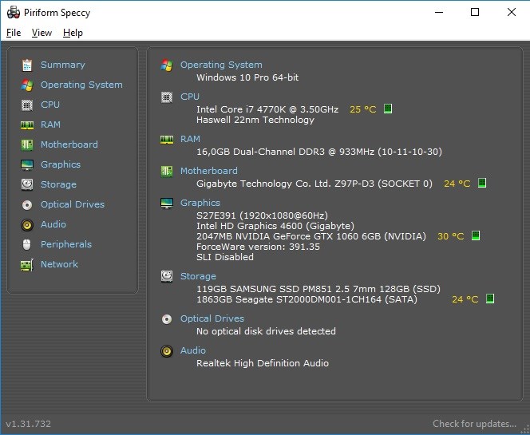The image size is (530, 435).
Task: Go to Operating System section in sidebar
Action: 81,85
